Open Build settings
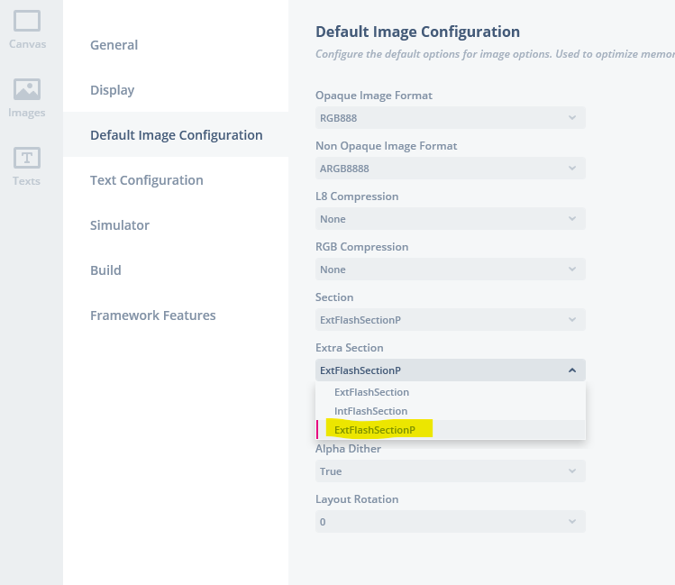This screenshot has height=585, width=675. point(105,270)
